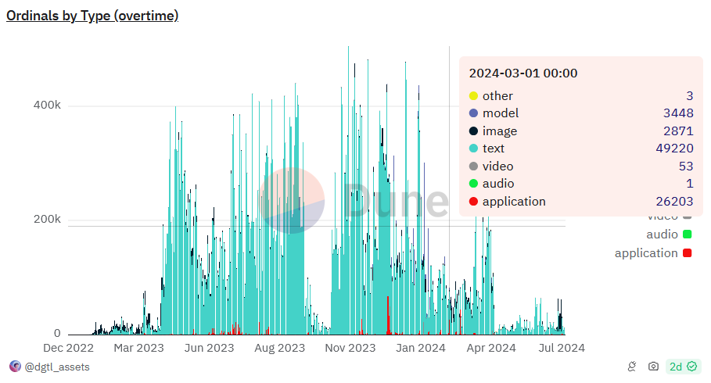Click the camera screenshot icon
The image size is (711, 383).
tap(653, 367)
